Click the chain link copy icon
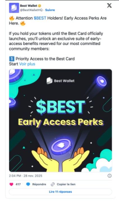This screenshot has width=119, height=201. click(52, 184)
